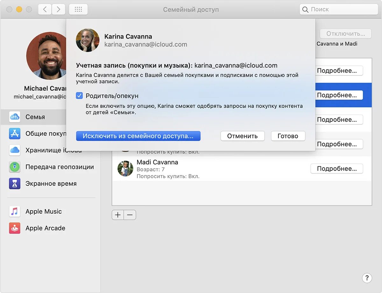Select Apple Music in the sidebar
This screenshot has width=382, height=293.
tap(43, 211)
